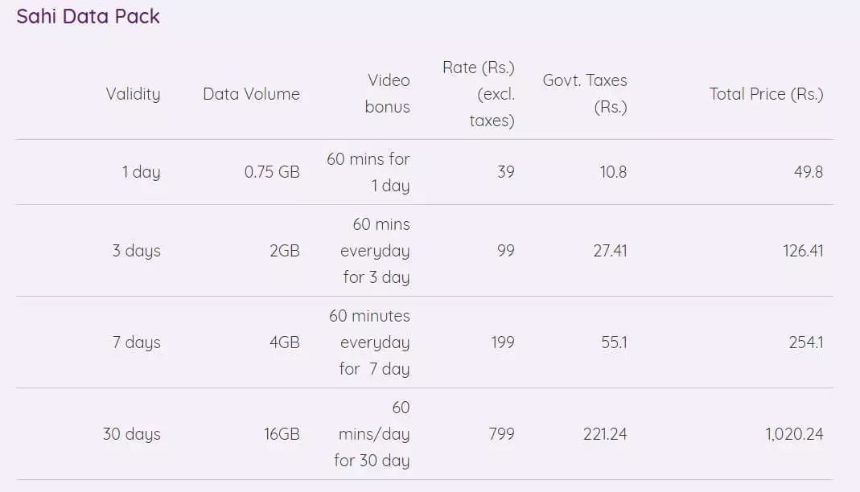Screen dimensions: 860x492
Task: Click the 7 days validity cell
Action: 136,342
